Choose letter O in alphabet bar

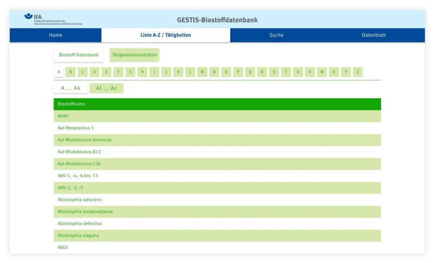[x=226, y=72]
